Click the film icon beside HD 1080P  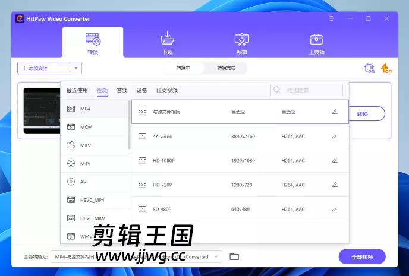point(143,160)
